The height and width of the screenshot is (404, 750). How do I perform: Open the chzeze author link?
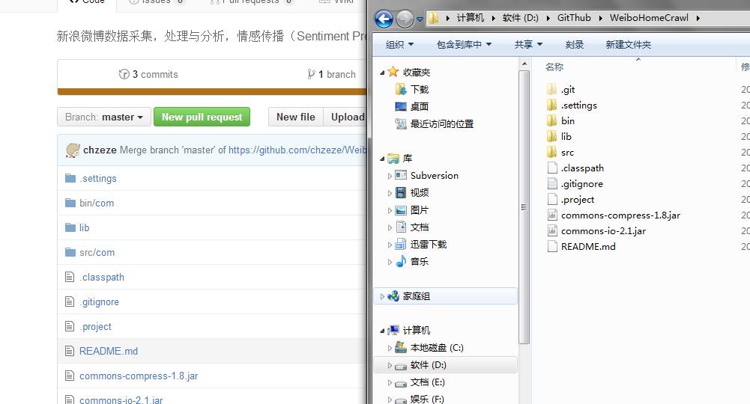[x=100, y=150]
